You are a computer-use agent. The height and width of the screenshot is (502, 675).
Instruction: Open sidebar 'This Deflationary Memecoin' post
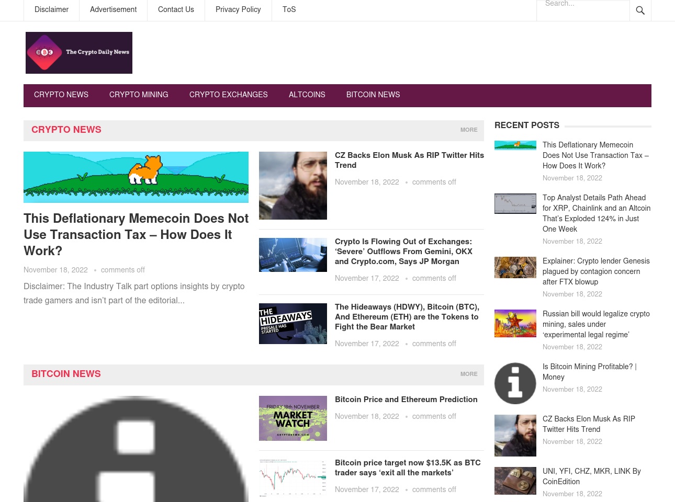595,155
